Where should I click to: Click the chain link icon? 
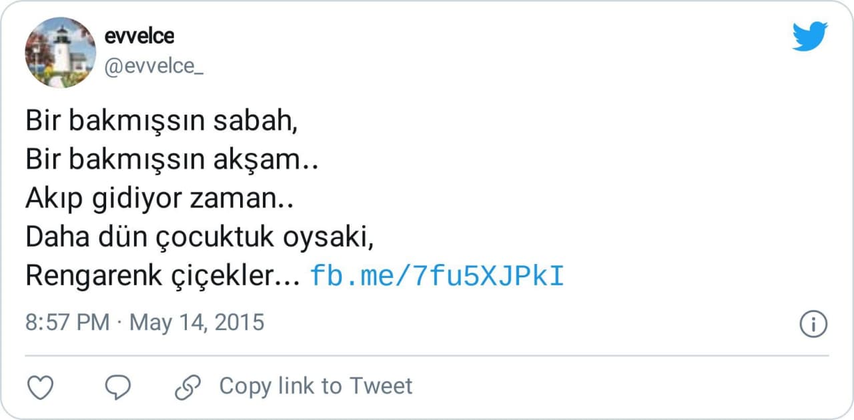coord(187,387)
